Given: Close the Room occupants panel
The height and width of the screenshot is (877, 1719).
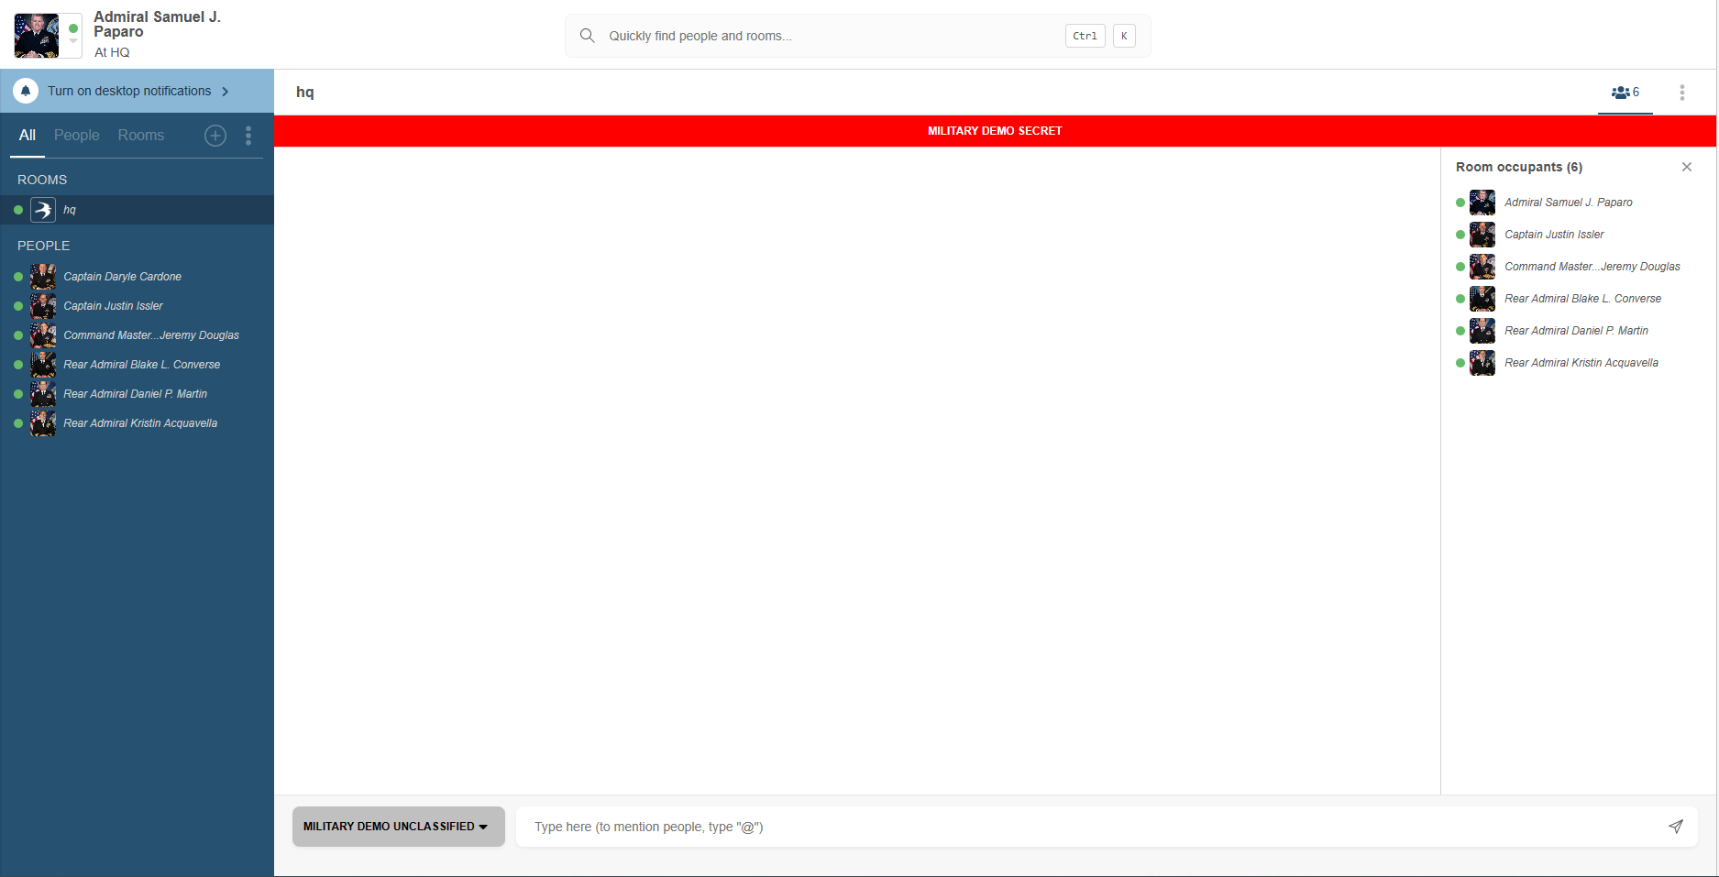Looking at the screenshot, I should click(1686, 167).
